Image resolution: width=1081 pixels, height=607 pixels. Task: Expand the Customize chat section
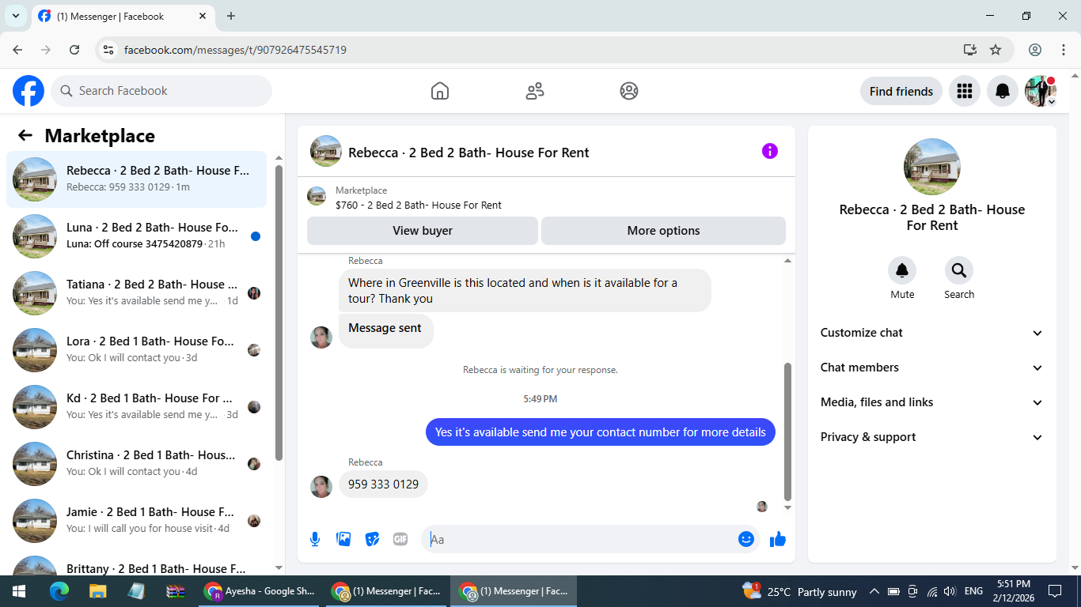(x=932, y=333)
